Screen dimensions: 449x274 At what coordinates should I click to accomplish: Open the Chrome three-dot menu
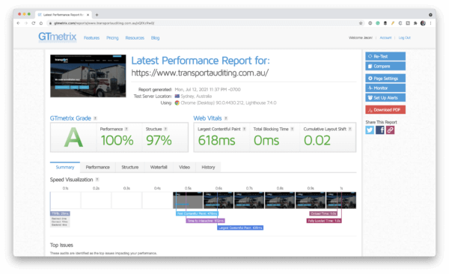[431, 23]
